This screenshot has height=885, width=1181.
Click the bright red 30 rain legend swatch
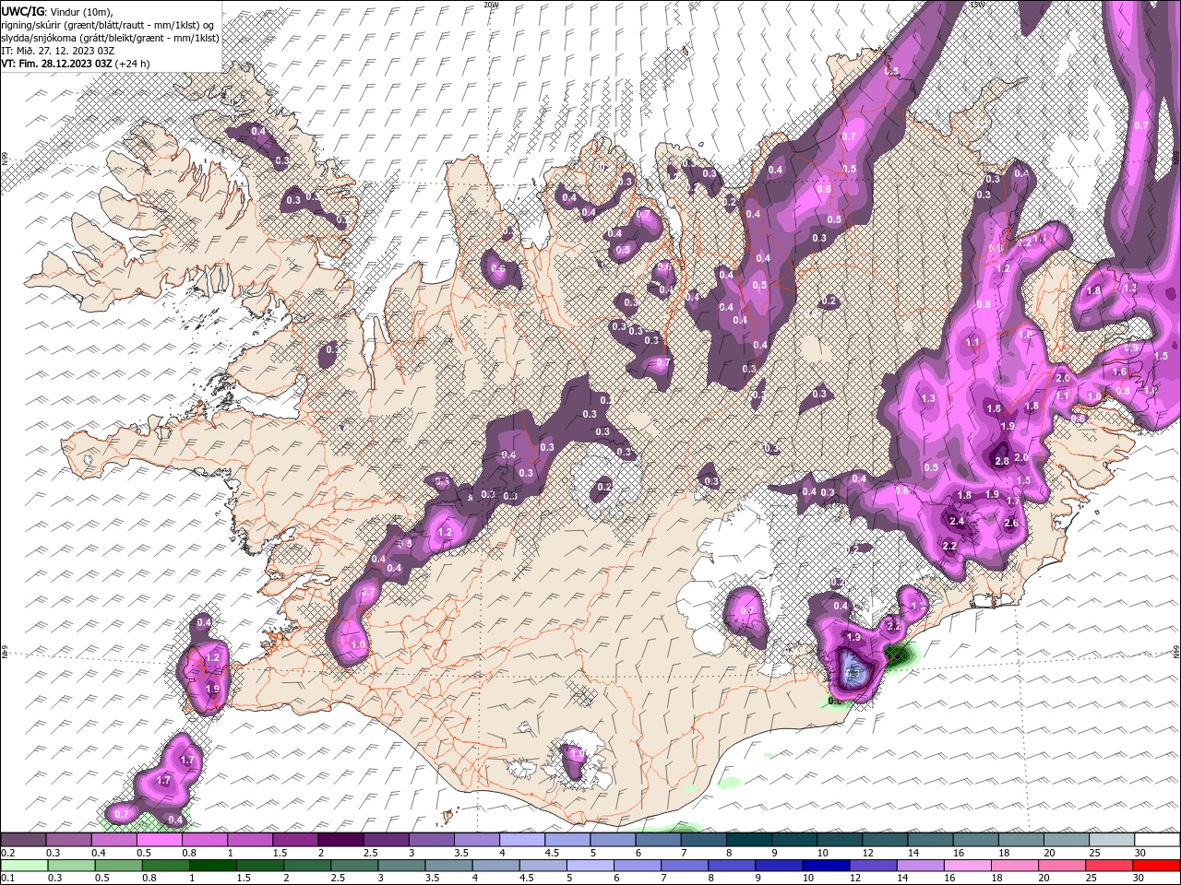point(1157,866)
